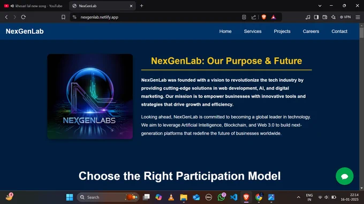Click the page vertical scrollbar thumb
The image size is (364, 204).
pyautogui.click(x=361, y=33)
